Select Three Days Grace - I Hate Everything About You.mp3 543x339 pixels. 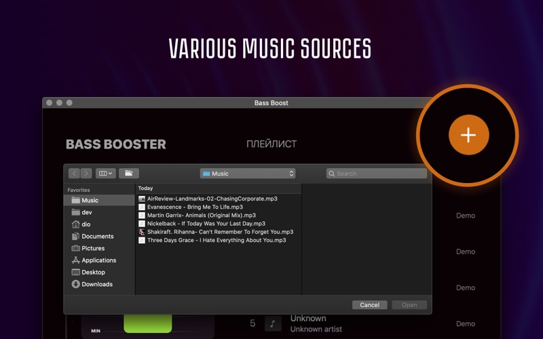coord(218,240)
